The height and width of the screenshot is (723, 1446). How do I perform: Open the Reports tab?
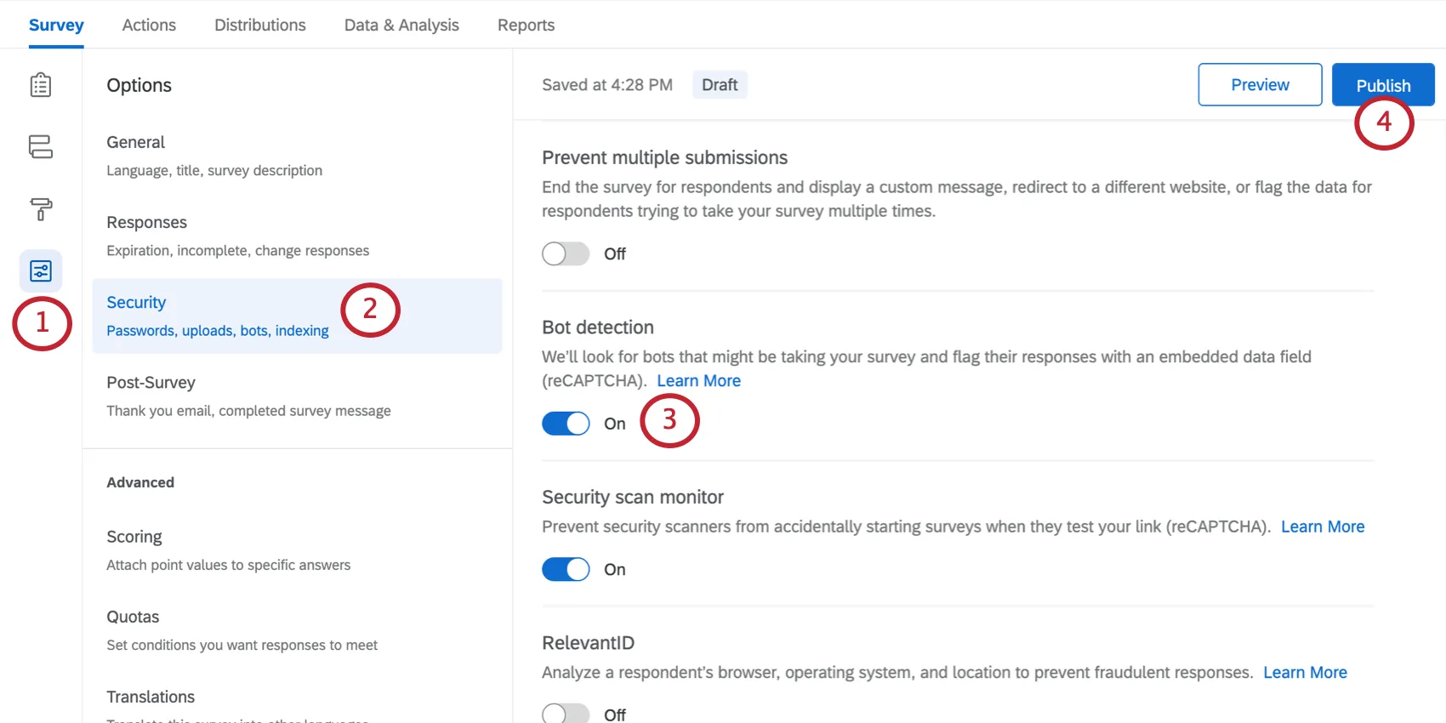(x=526, y=26)
